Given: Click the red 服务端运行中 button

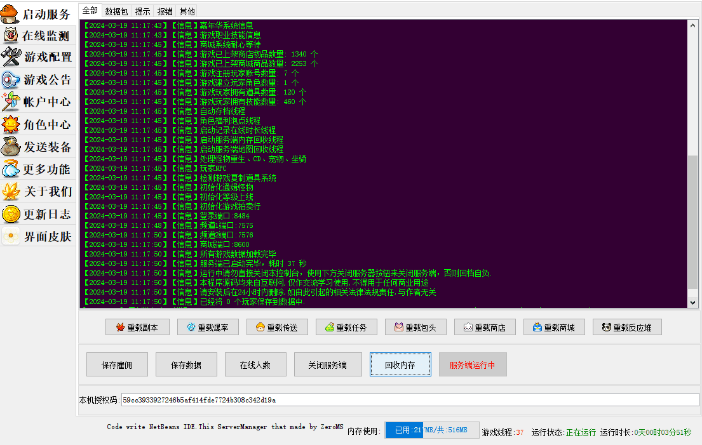Looking at the screenshot, I should pyautogui.click(x=473, y=364).
